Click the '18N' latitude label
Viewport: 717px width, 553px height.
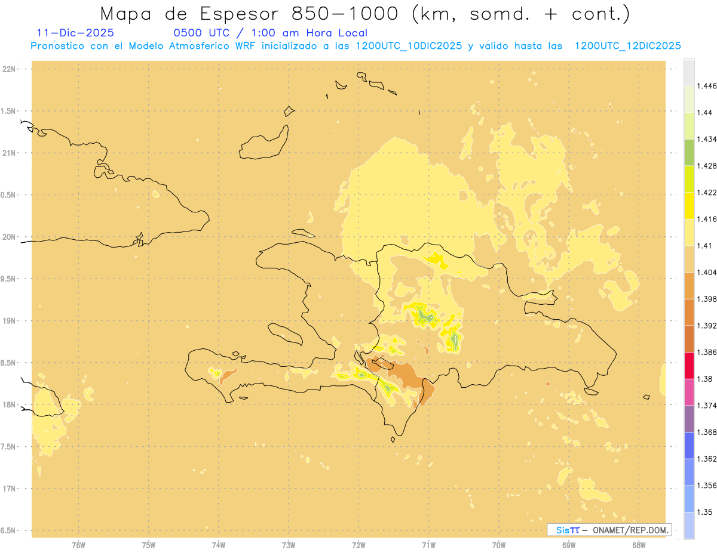tap(10, 405)
